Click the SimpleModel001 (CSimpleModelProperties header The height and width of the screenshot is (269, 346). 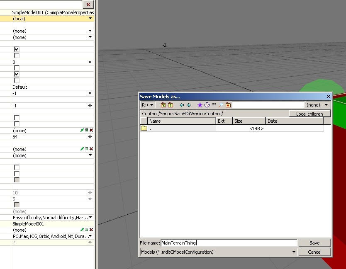tap(53, 12)
